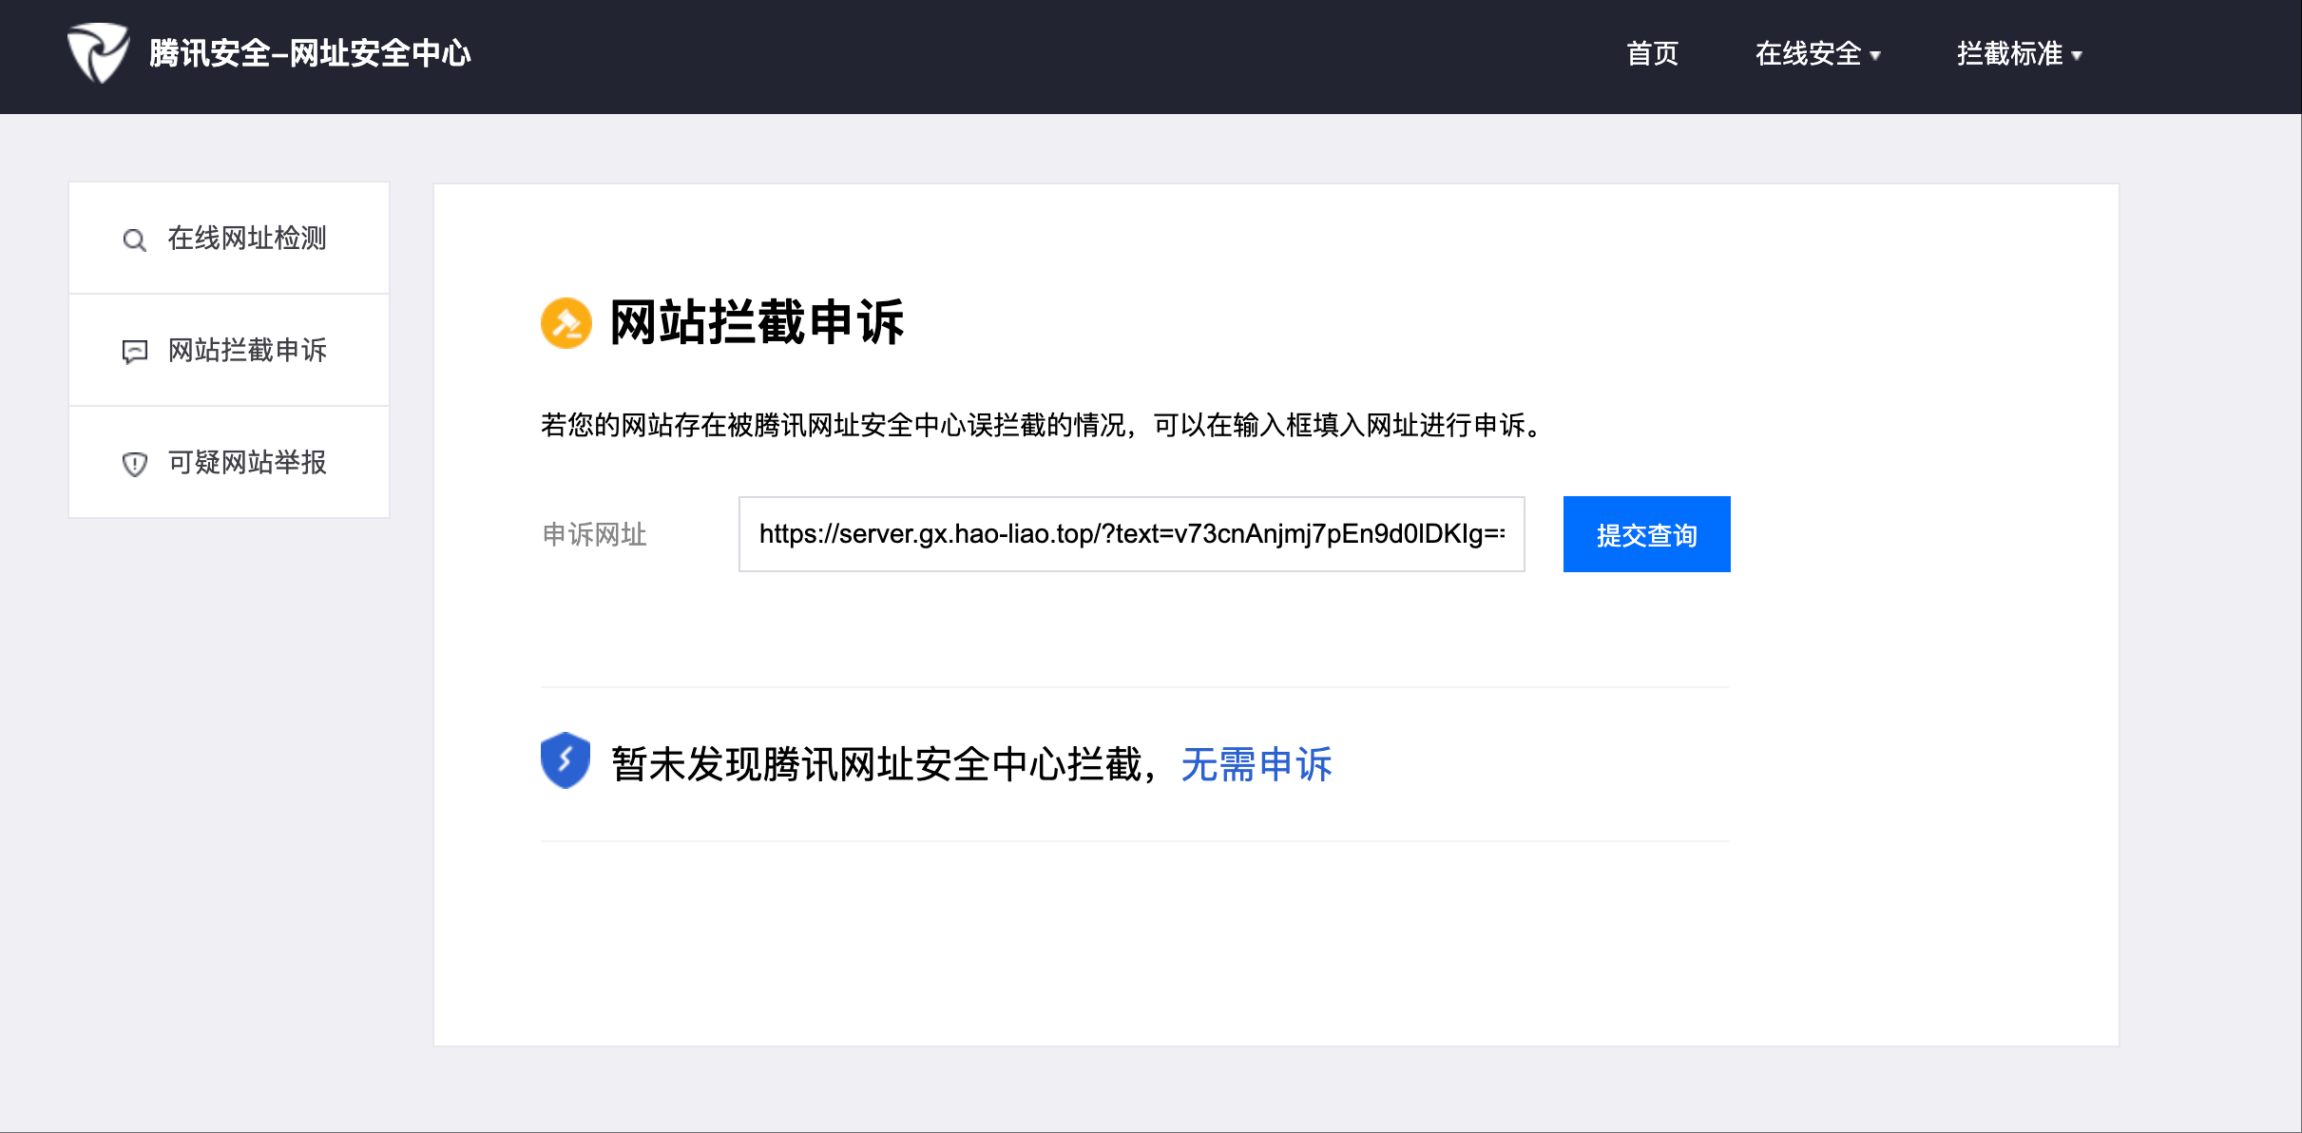Click the 申诉网址 URL input field
Image resolution: width=2302 pixels, height=1133 pixels.
tap(1131, 534)
